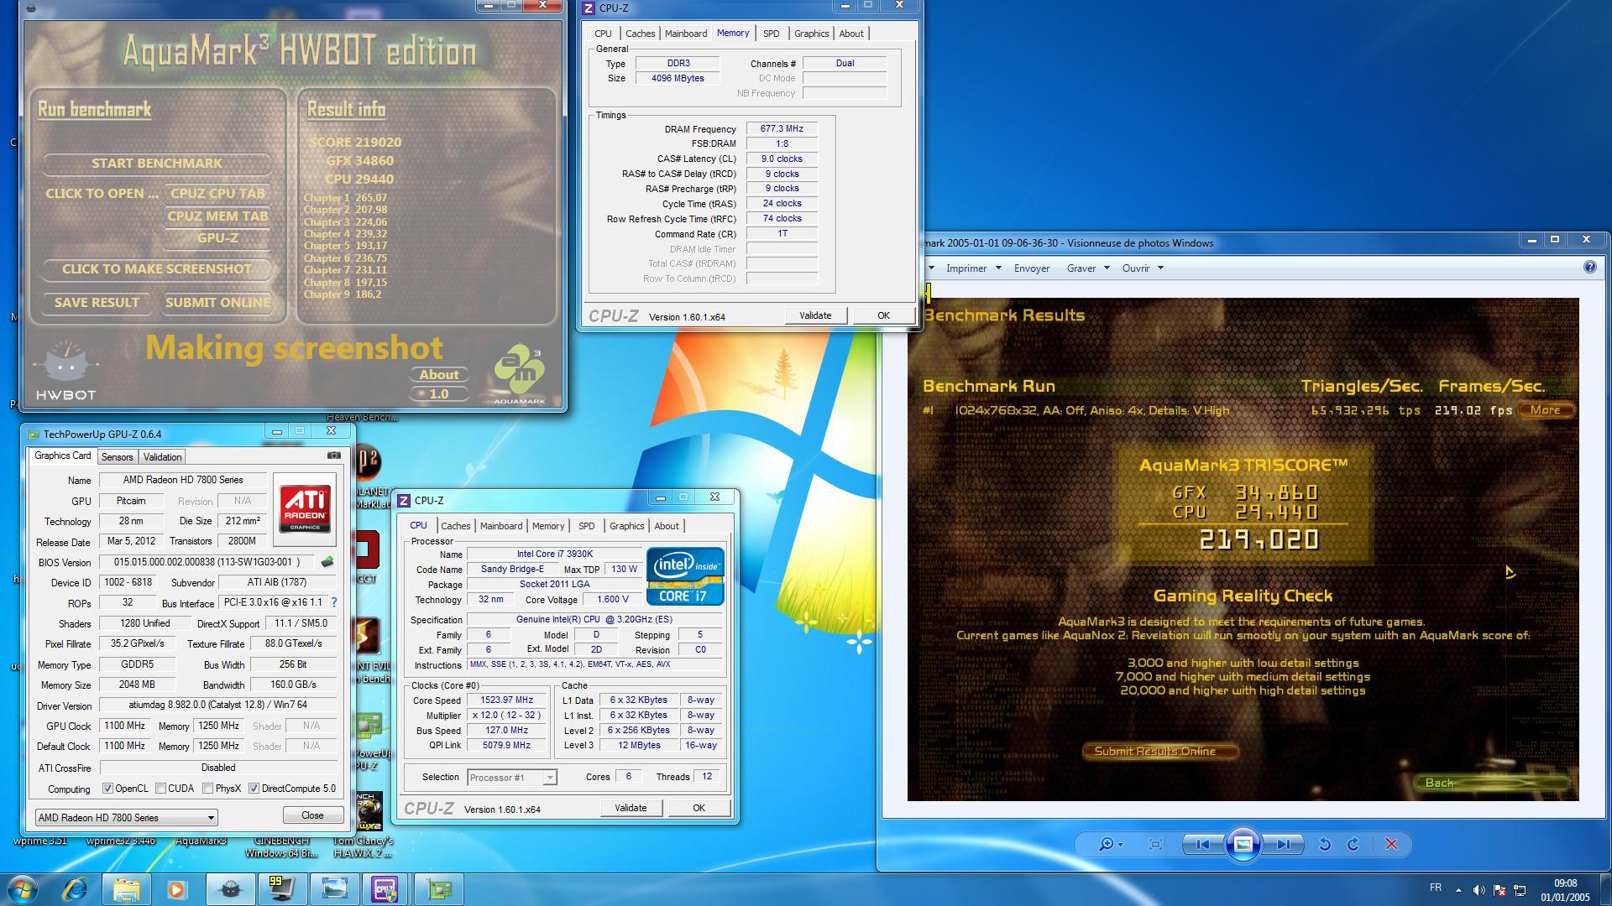Screen dimensions: 1612x906
Task: Delete the photo with red X icon
Action: point(1391,845)
